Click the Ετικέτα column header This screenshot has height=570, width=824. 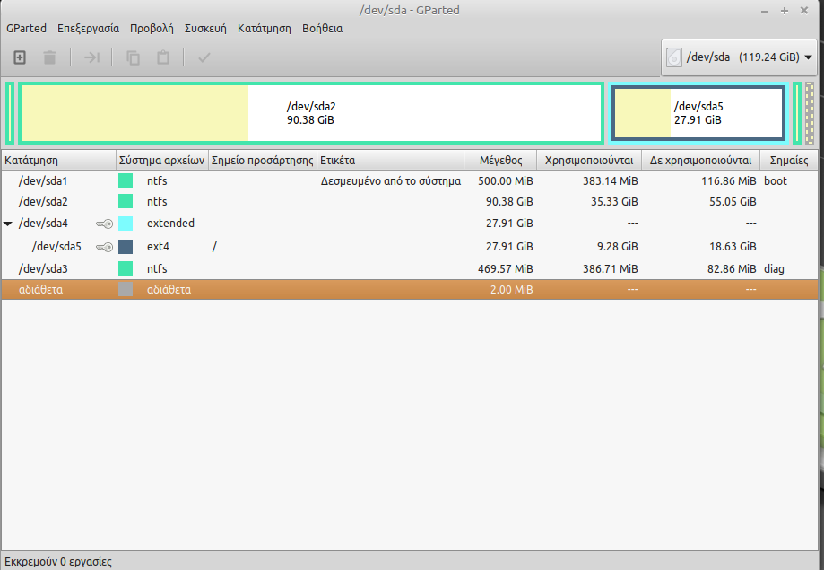[390, 160]
